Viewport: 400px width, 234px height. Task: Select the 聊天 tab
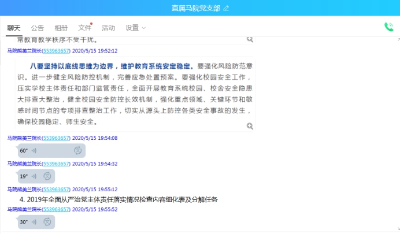(x=14, y=28)
